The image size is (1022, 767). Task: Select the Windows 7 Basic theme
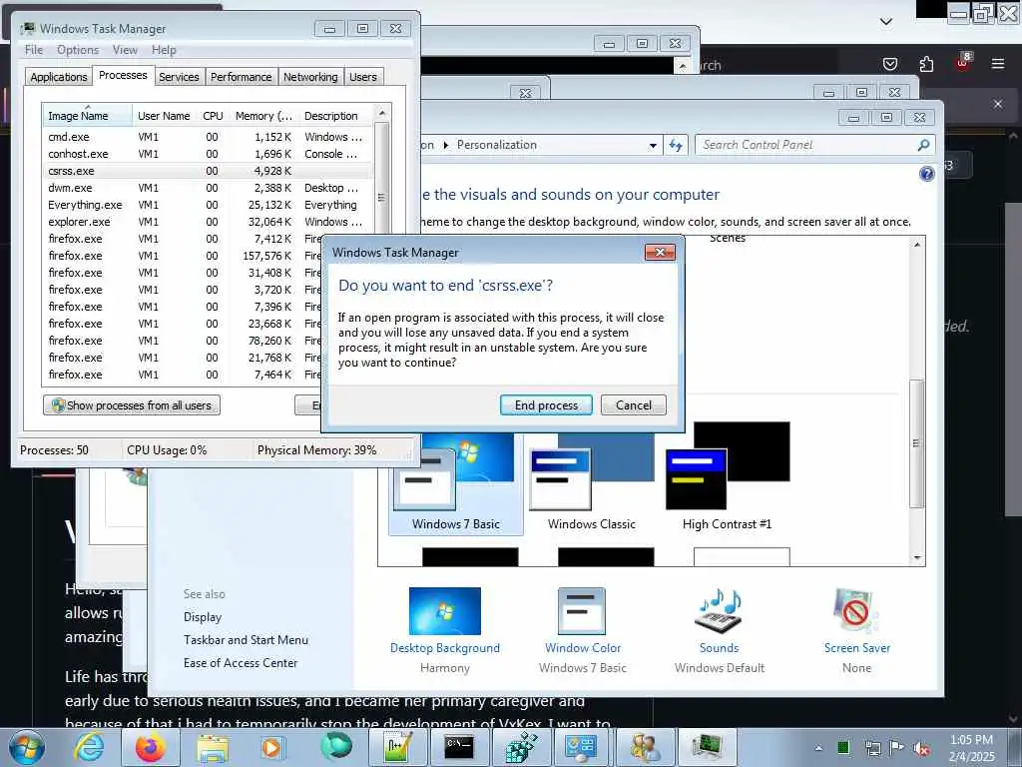click(x=455, y=484)
